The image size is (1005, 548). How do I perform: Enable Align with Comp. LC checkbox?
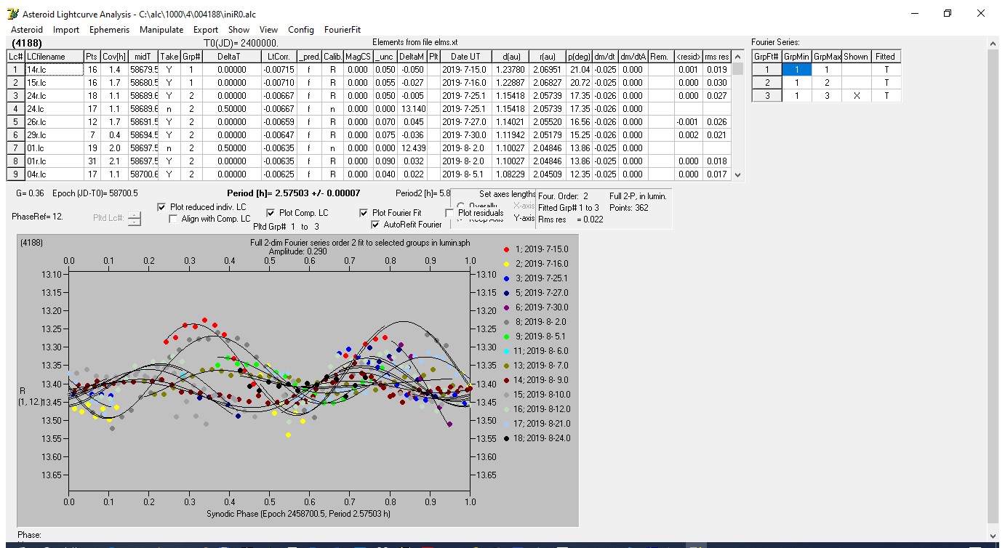tap(174, 219)
